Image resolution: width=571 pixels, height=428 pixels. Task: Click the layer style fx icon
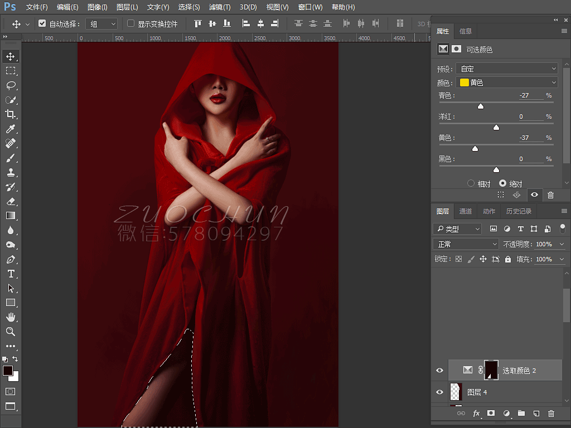tap(476, 413)
